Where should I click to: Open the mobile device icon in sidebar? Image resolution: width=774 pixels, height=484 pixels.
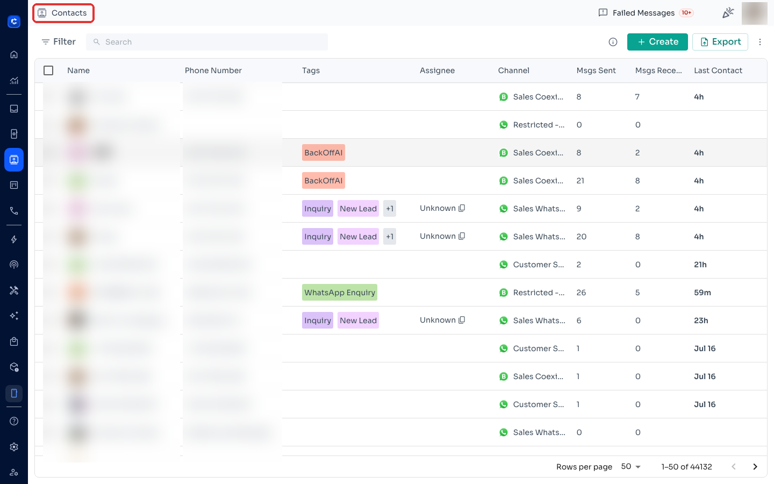point(14,393)
